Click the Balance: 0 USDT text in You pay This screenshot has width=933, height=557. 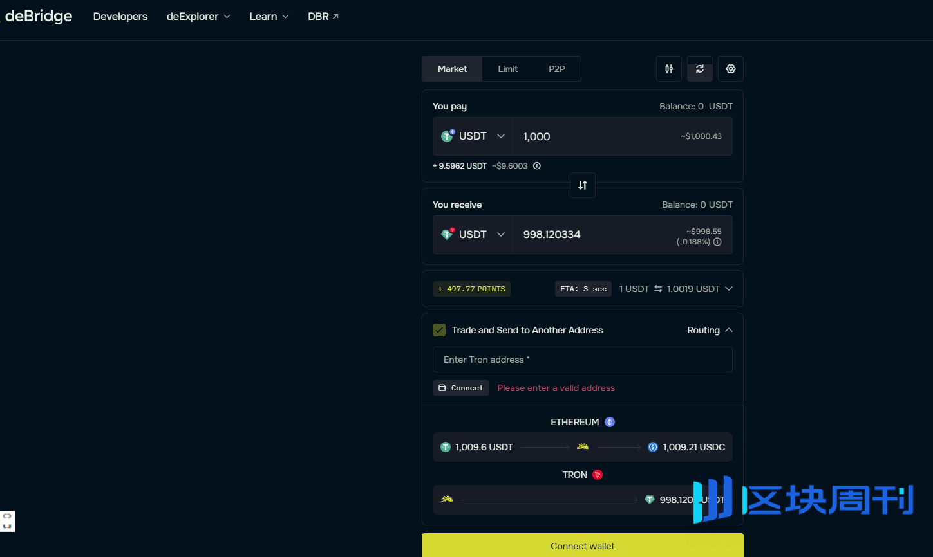(x=696, y=106)
